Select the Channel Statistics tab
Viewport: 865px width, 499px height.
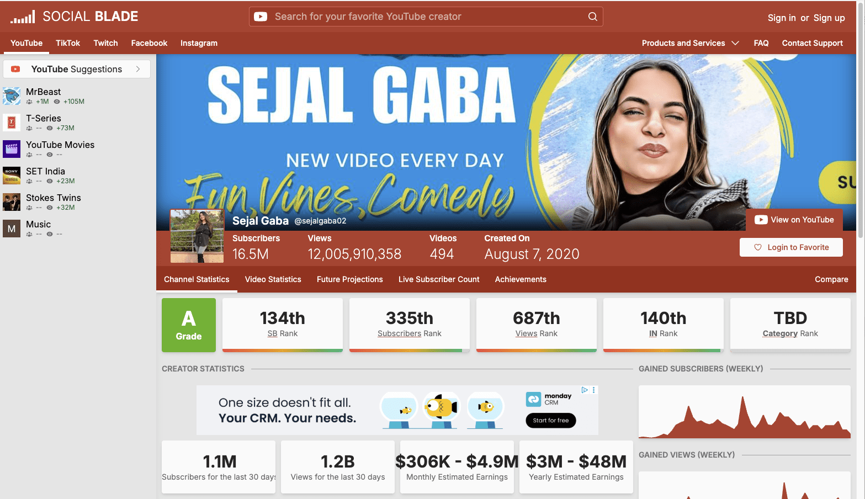197,279
